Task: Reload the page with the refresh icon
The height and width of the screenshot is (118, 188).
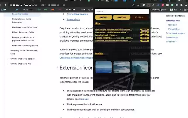Action: (x=5, y=5)
